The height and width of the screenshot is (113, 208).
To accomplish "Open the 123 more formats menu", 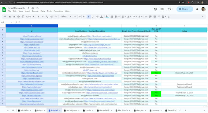I will point(56,16).
